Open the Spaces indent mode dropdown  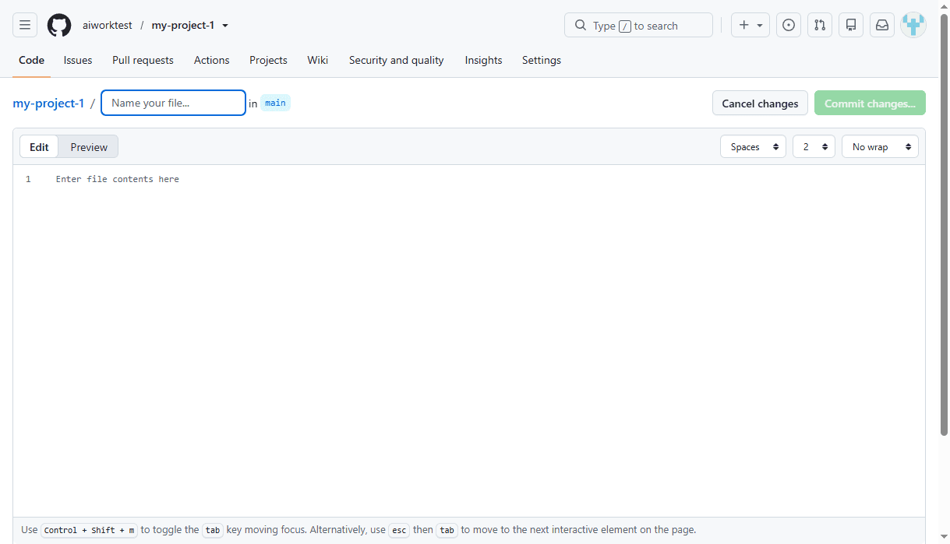coord(753,146)
